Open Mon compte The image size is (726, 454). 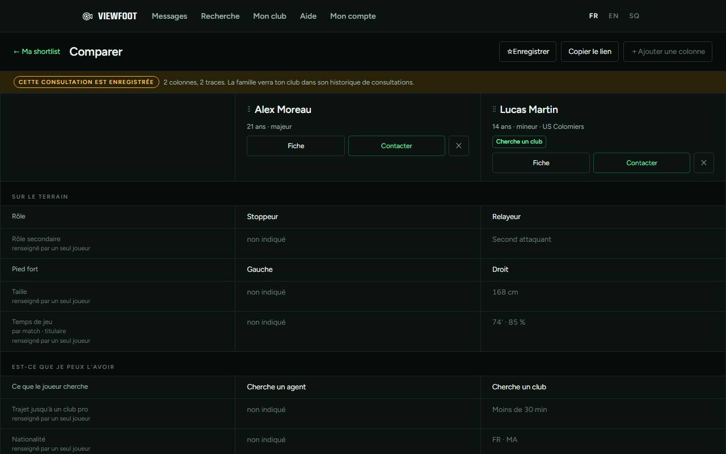click(353, 16)
